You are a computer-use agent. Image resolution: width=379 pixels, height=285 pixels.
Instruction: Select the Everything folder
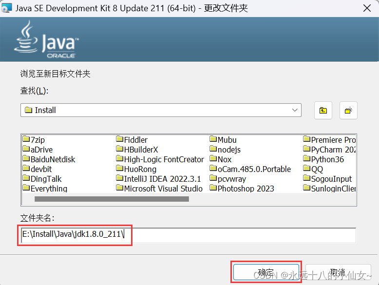[x=45, y=189]
